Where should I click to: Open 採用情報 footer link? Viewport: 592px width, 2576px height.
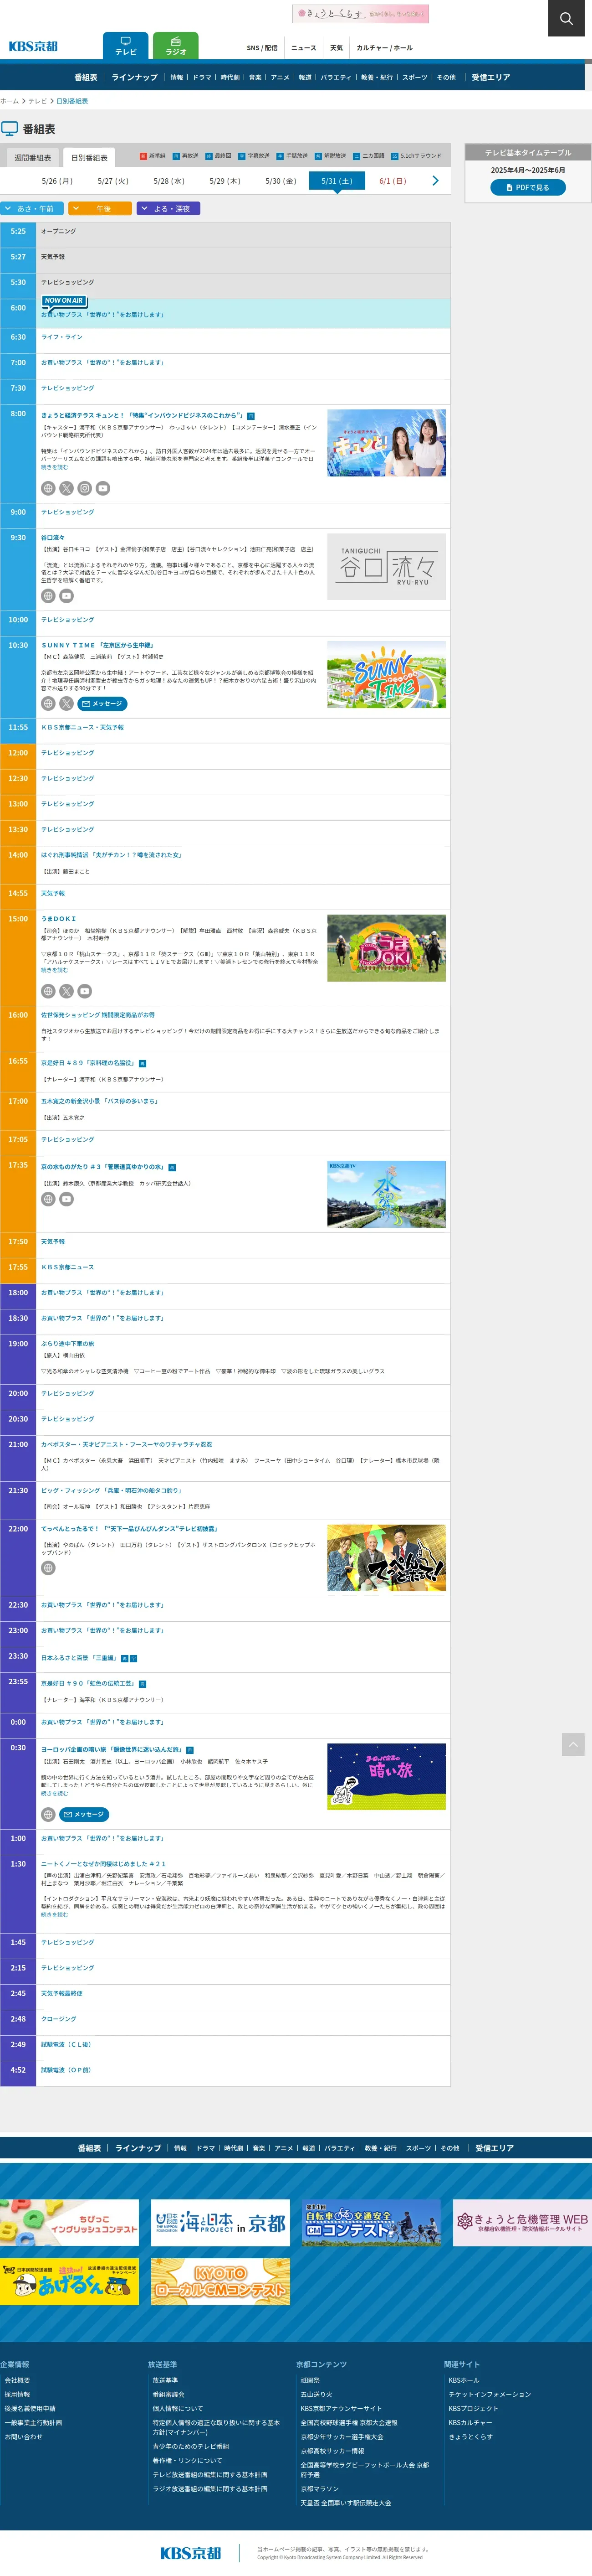[17, 2394]
